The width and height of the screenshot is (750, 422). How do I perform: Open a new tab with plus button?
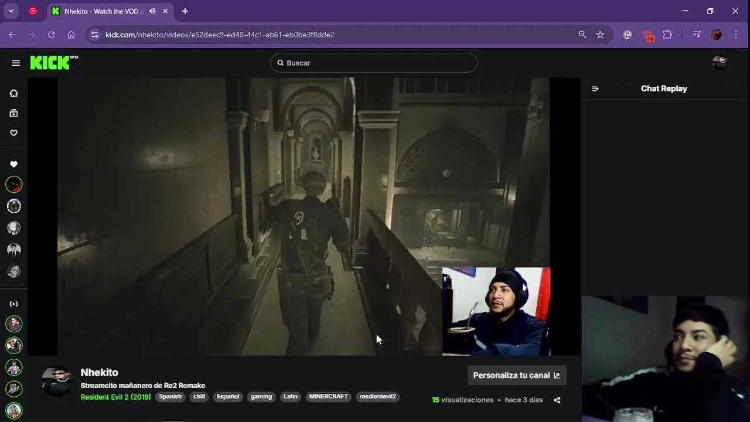[185, 11]
